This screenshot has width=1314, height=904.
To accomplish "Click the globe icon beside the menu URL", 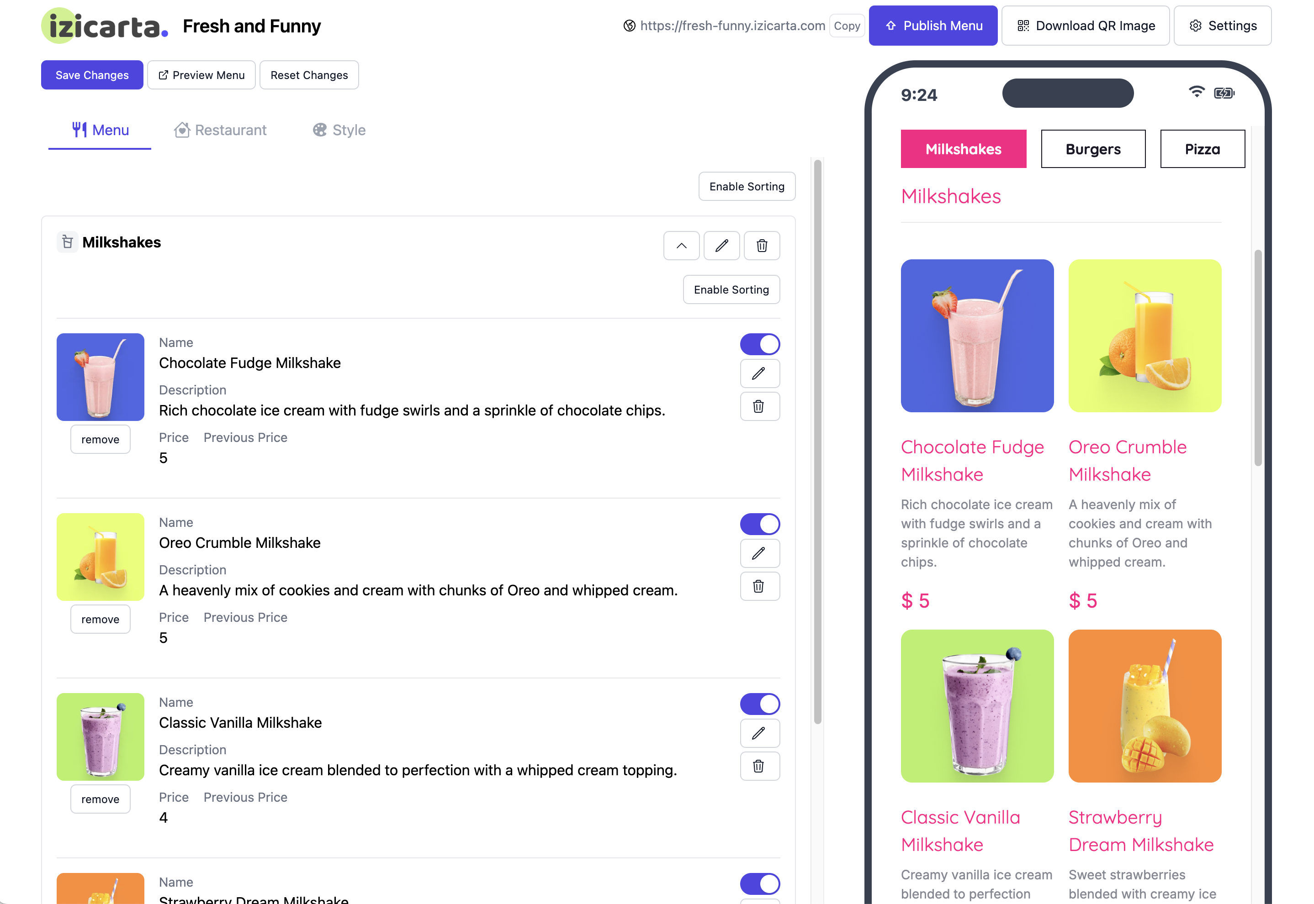I will click(x=629, y=26).
